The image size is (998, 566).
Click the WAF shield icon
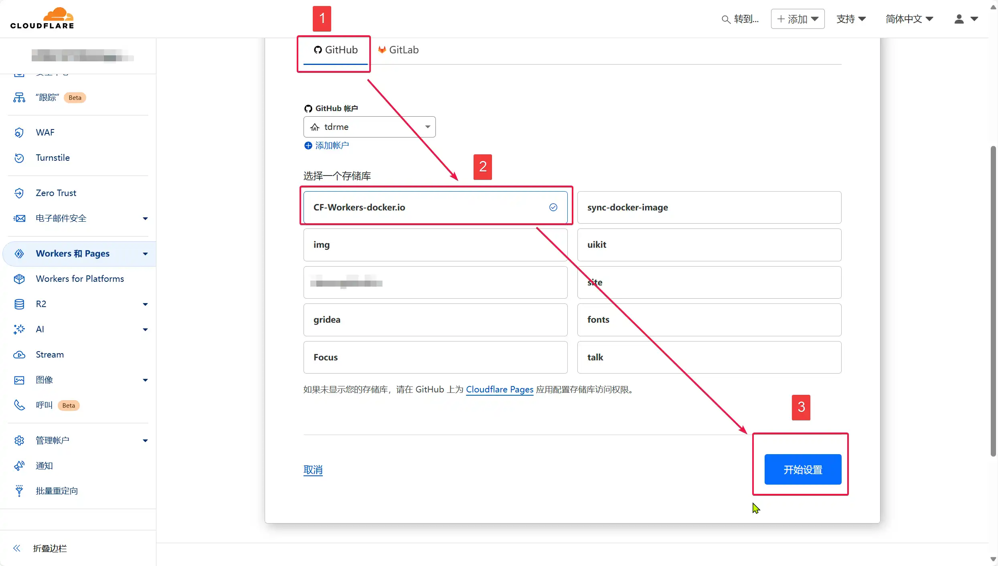tap(19, 133)
